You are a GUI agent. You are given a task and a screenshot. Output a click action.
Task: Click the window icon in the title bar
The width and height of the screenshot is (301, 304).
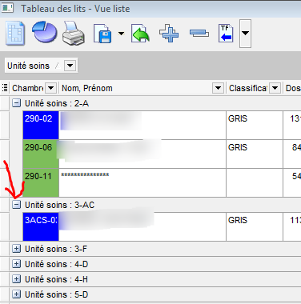[x=7, y=8]
